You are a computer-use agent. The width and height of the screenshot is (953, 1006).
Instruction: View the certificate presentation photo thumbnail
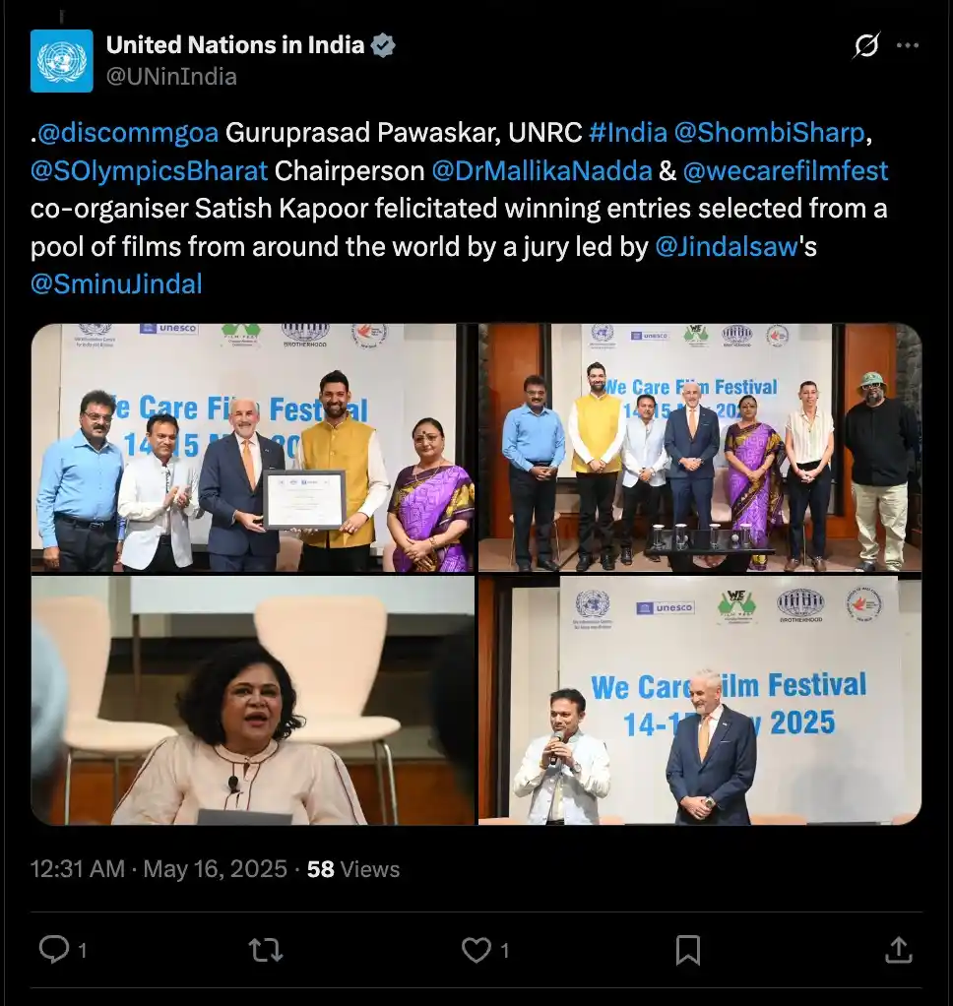click(253, 447)
